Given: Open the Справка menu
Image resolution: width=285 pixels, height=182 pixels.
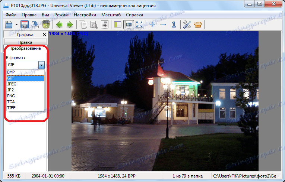Looking at the screenshot, I should [134, 15].
